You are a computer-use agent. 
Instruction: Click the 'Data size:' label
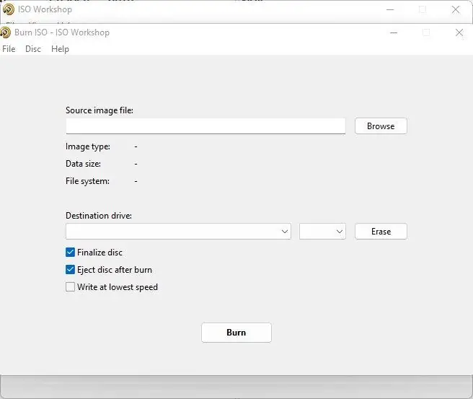[x=83, y=164]
